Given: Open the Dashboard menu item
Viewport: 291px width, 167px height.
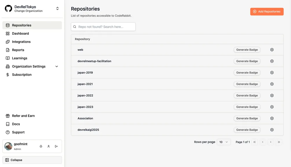Looking at the screenshot, I should click(20, 34).
